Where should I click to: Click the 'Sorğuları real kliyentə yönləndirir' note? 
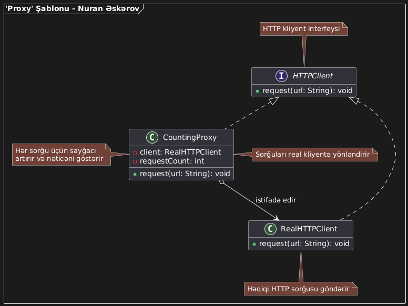[x=314, y=155]
